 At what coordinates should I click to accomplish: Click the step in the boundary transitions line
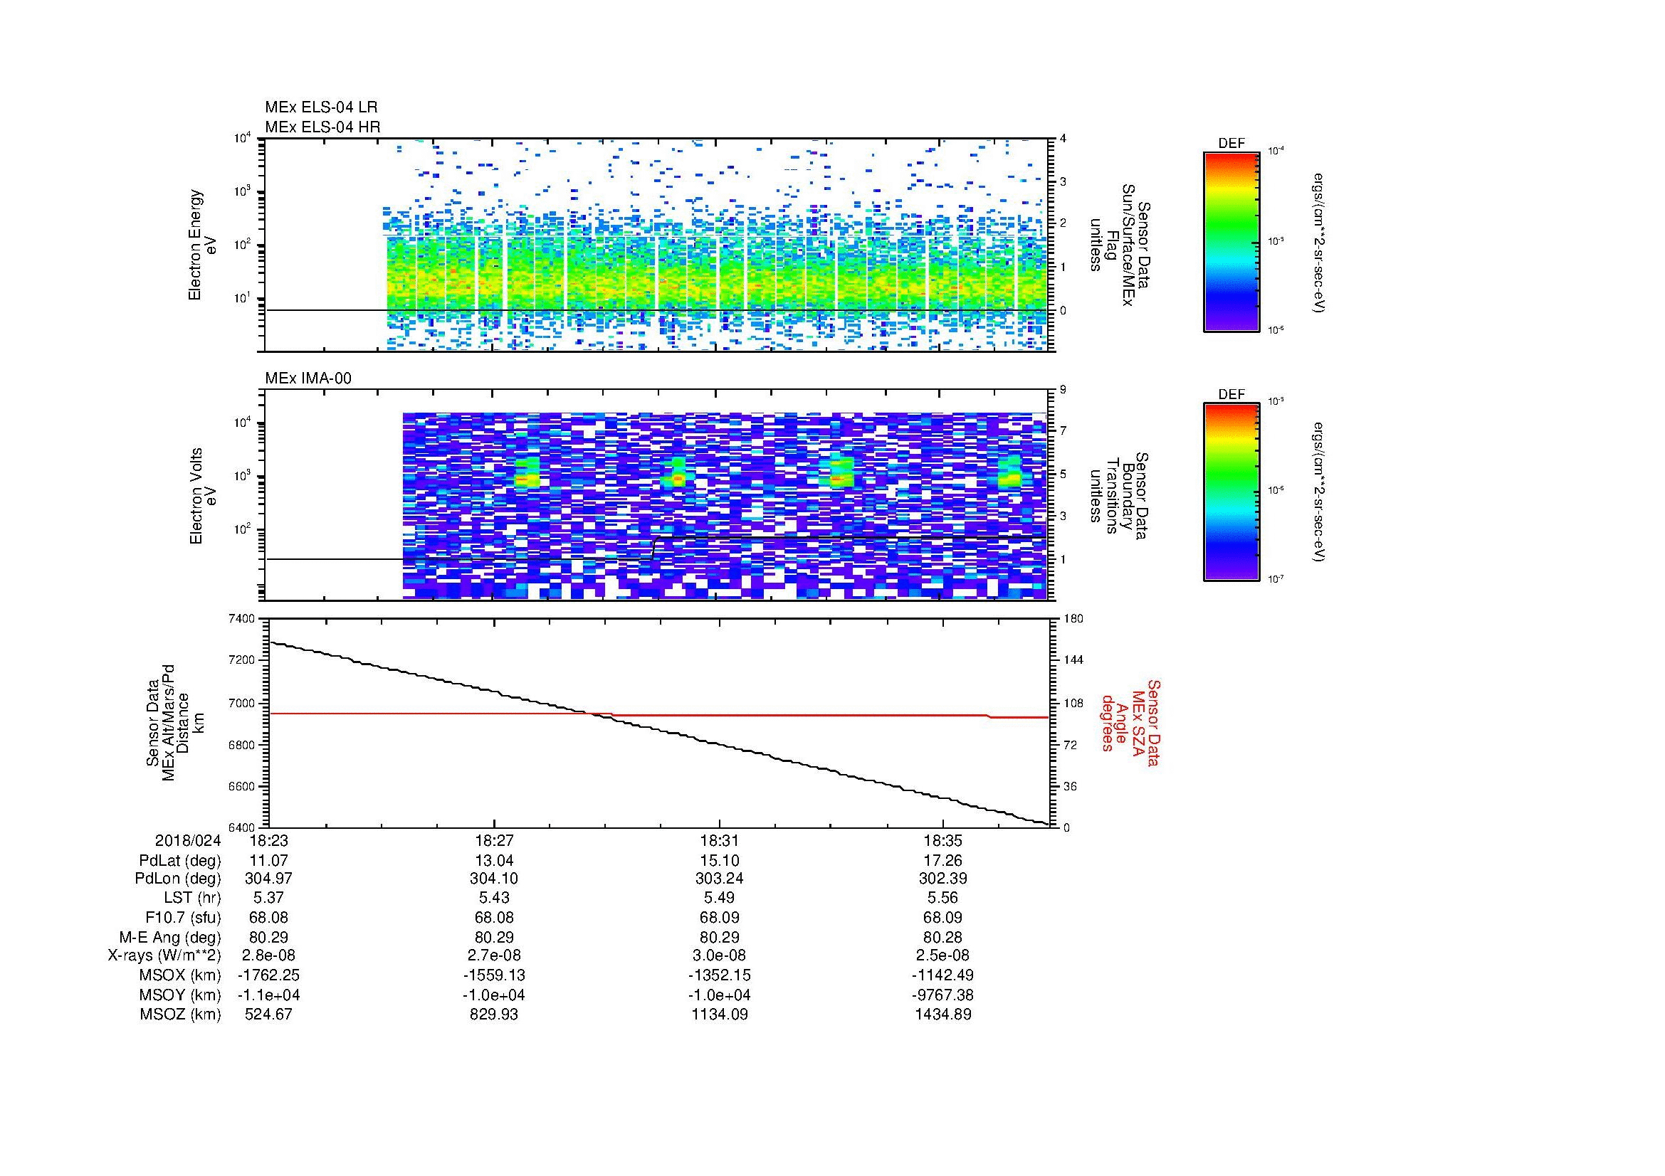tap(654, 548)
